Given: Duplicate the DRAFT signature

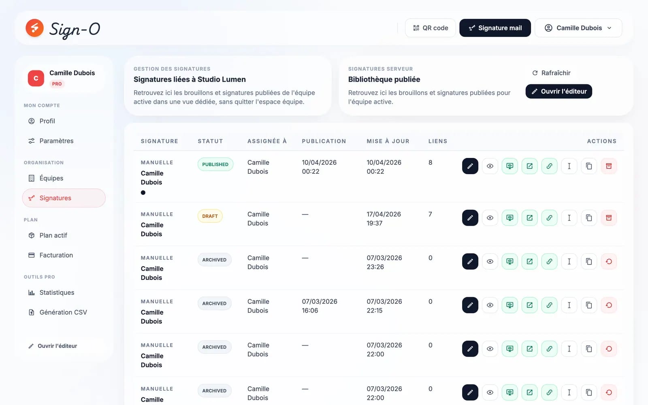Looking at the screenshot, I should click(x=589, y=218).
